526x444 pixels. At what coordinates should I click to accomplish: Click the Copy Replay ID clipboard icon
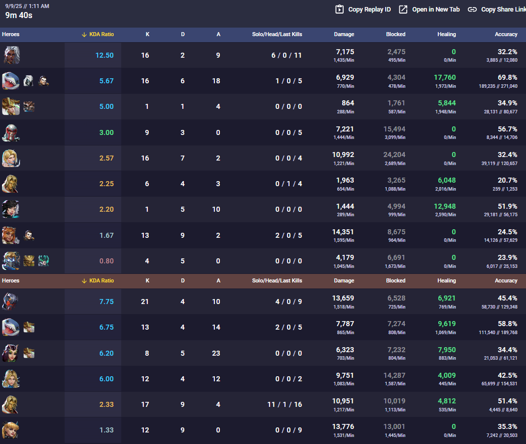pos(339,10)
